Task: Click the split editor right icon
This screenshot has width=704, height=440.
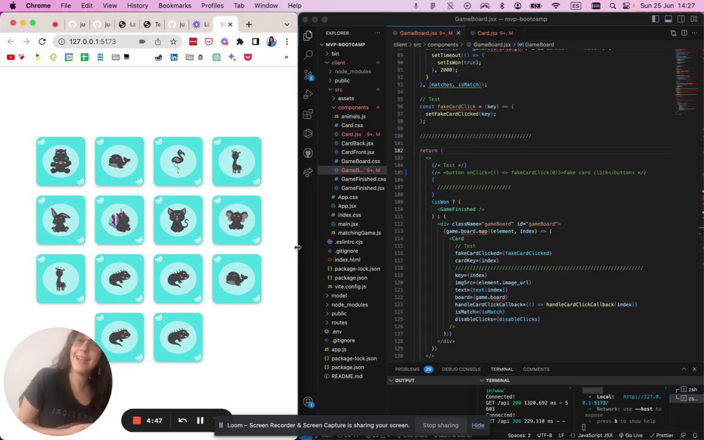Action: pos(684,33)
